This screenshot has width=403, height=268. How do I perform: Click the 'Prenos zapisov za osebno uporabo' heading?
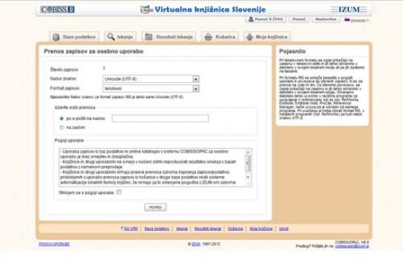(x=94, y=51)
